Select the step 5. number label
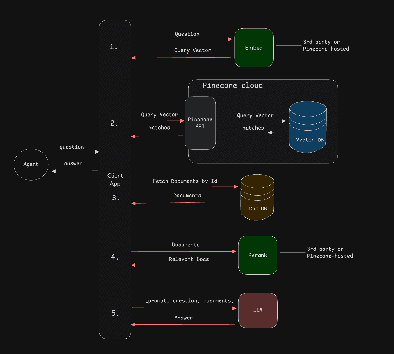 [115, 313]
